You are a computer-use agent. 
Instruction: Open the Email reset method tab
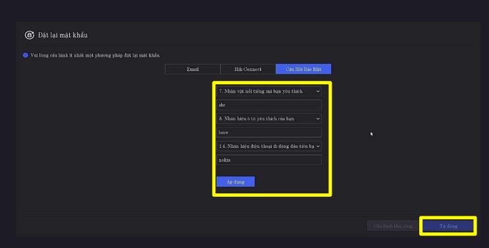click(192, 69)
